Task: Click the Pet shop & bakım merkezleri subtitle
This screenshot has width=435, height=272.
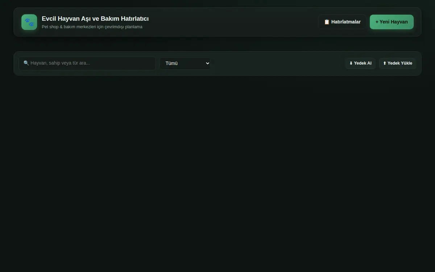Action: (92, 27)
